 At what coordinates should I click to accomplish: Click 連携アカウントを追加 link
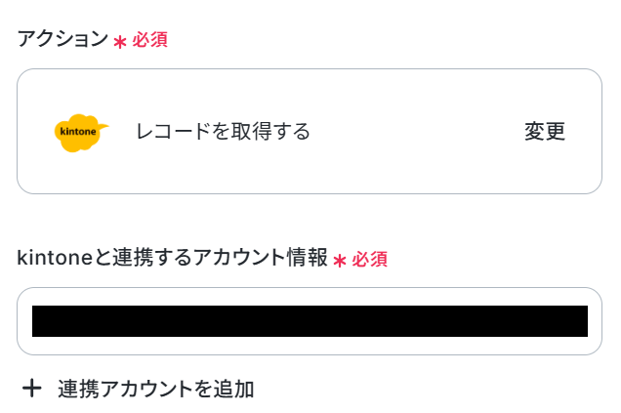(155, 389)
